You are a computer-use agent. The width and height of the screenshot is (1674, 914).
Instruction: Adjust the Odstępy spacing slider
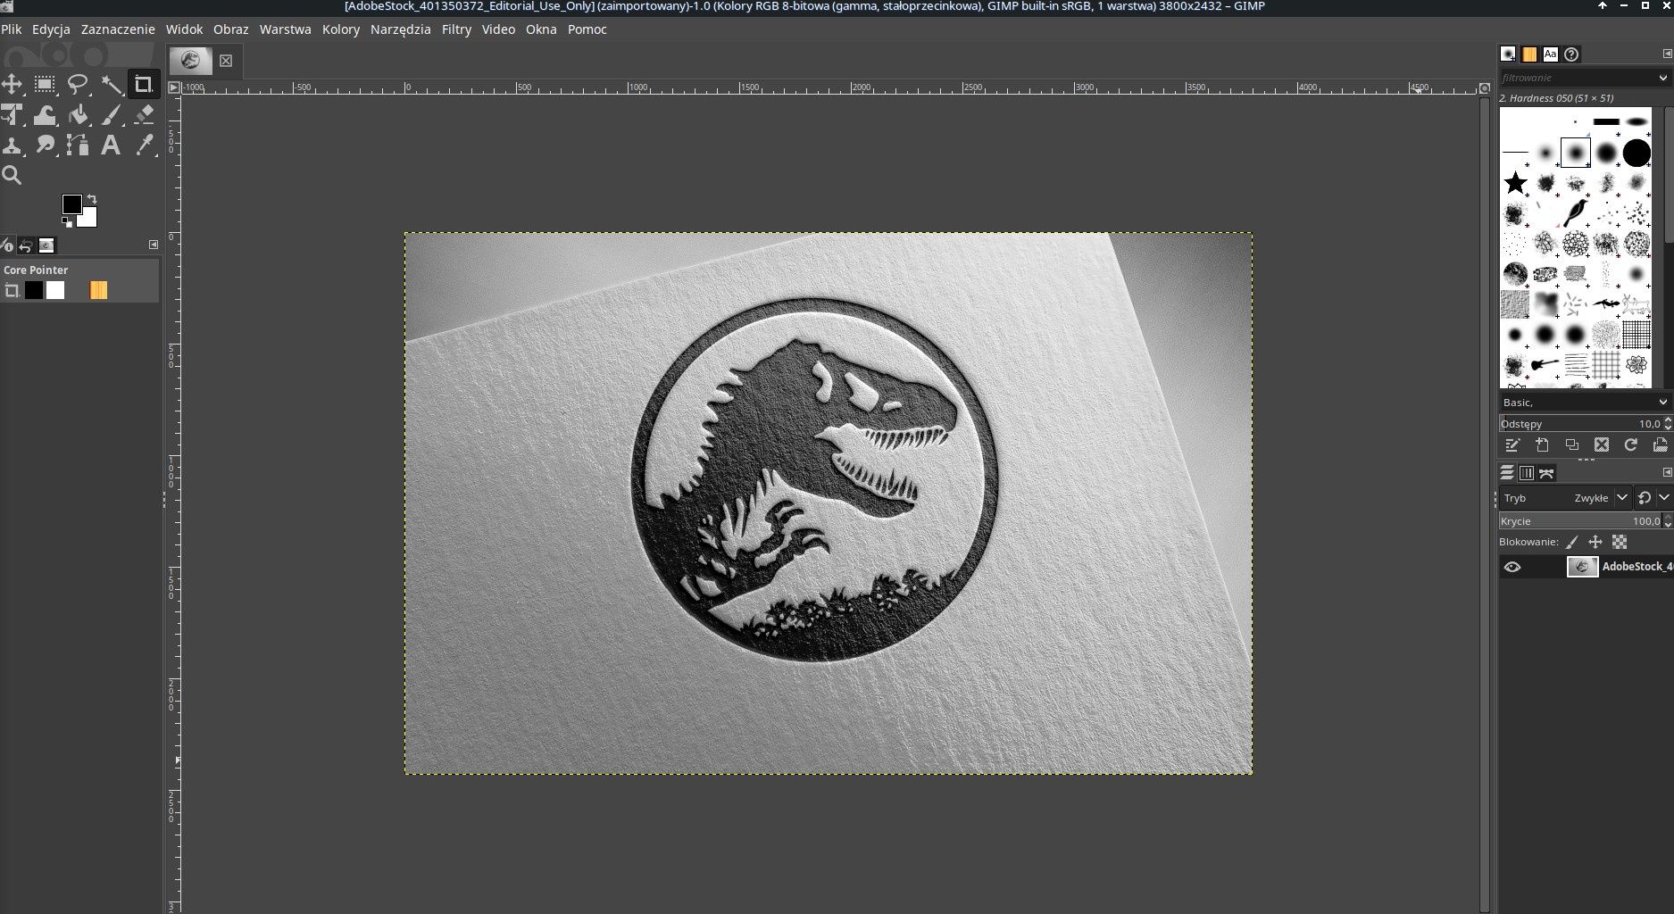click(1581, 424)
